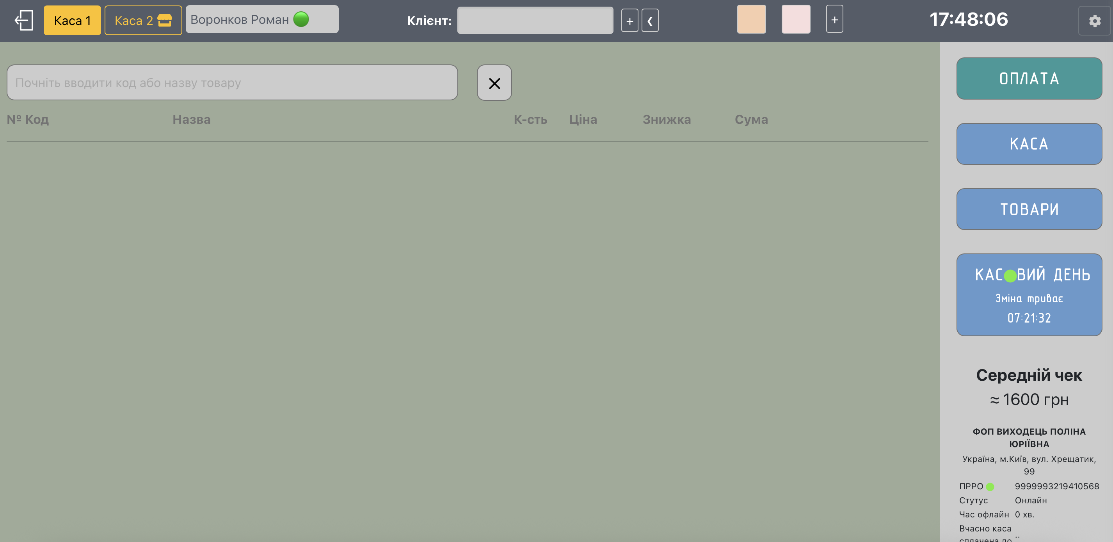Switch to the Каса 1 tab
Image resolution: width=1113 pixels, height=542 pixels.
[72, 20]
